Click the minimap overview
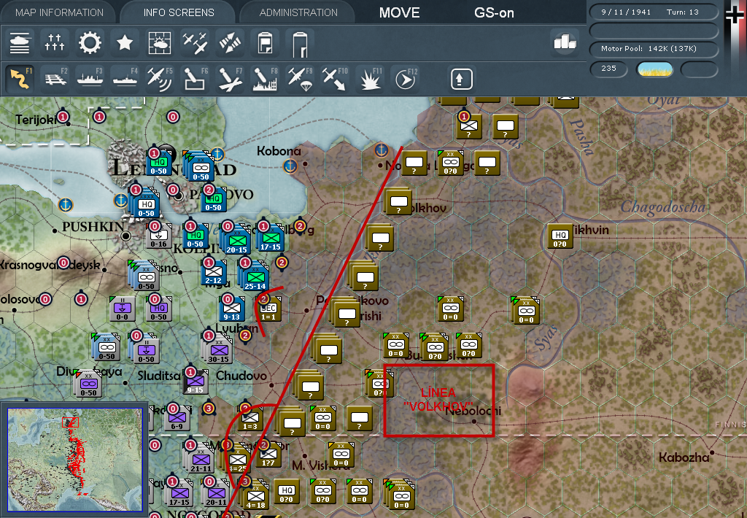 click(x=75, y=460)
